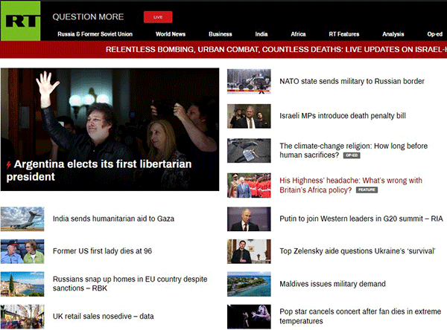Select the India navigation tab
This screenshot has width=447, height=330.
[x=261, y=34]
